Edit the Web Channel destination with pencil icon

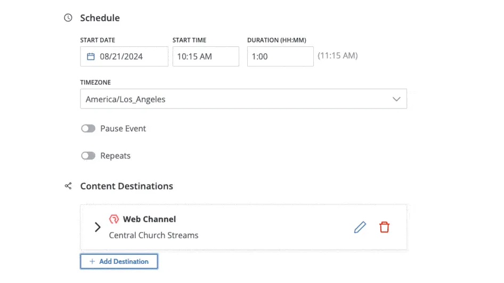[x=360, y=227]
